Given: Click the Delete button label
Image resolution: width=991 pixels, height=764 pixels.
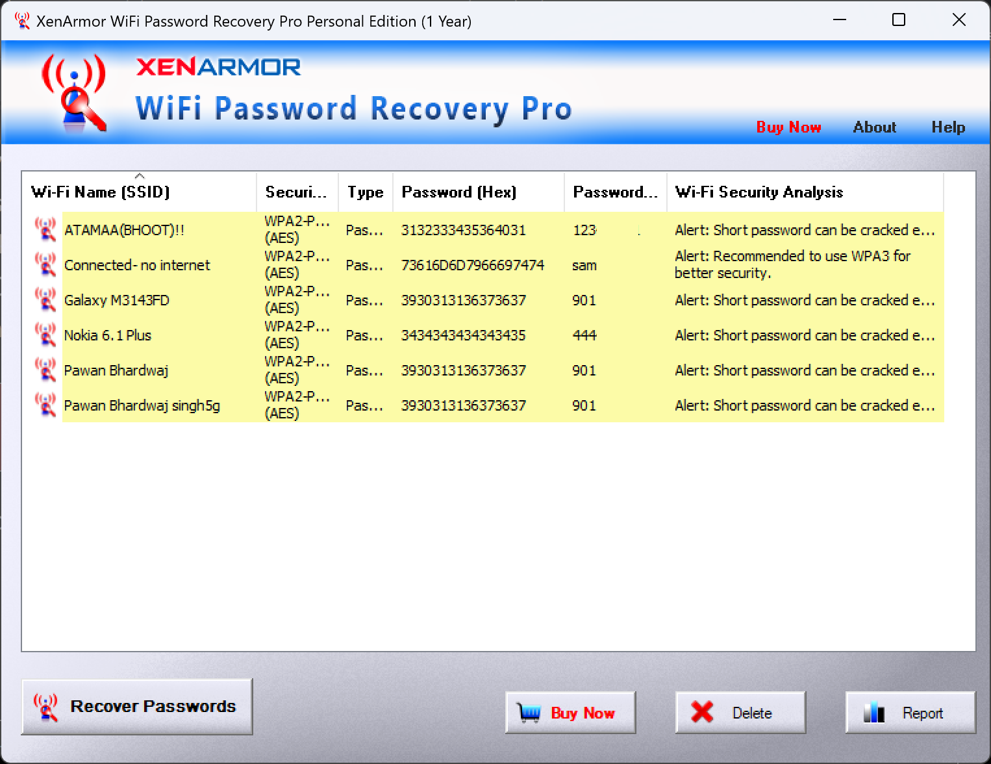Looking at the screenshot, I should pos(752,713).
